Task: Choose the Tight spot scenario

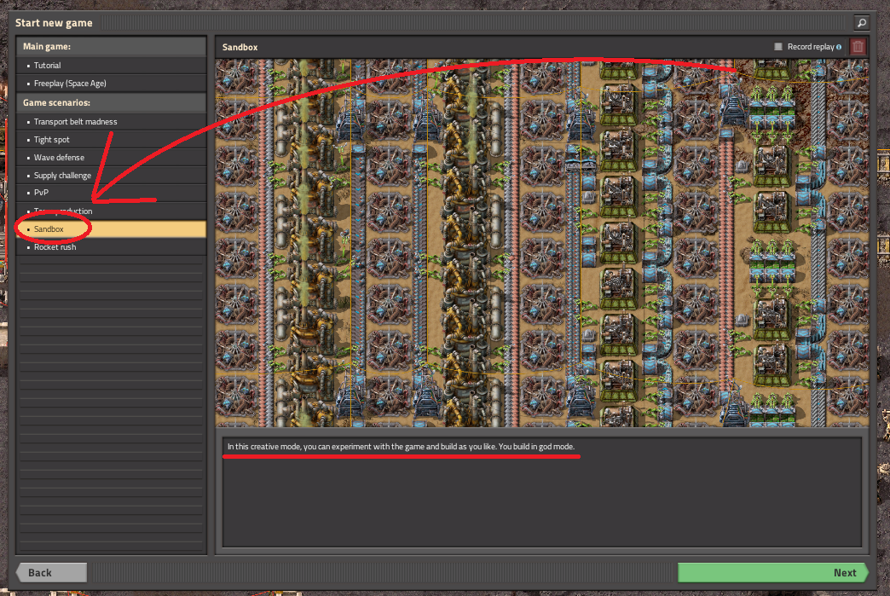Action: pyautogui.click(x=111, y=140)
